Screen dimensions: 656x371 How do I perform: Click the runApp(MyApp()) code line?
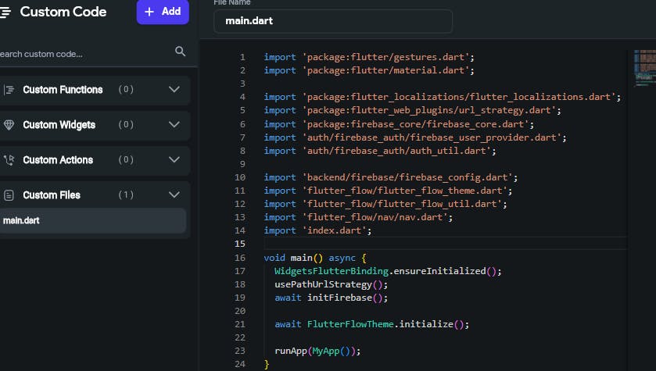point(317,351)
